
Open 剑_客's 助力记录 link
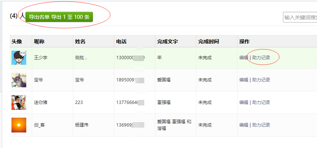261,125
